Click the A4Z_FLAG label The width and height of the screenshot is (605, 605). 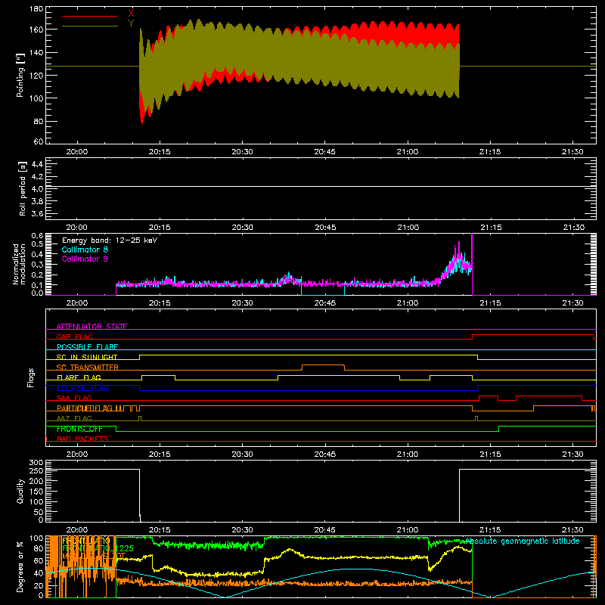74,418
